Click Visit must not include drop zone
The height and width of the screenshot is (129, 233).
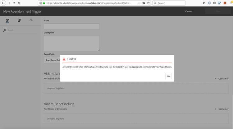136,119
